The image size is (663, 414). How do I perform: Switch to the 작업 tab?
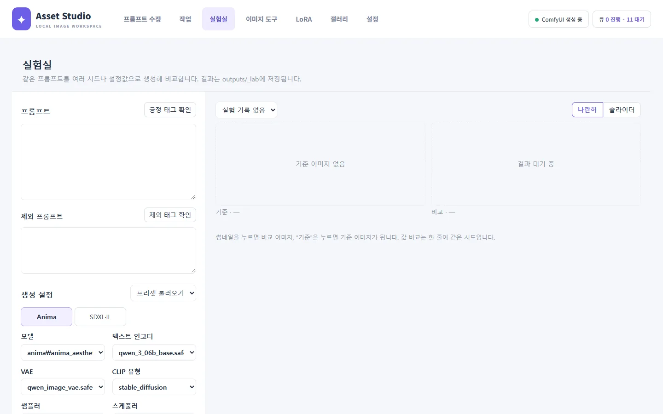[185, 19]
